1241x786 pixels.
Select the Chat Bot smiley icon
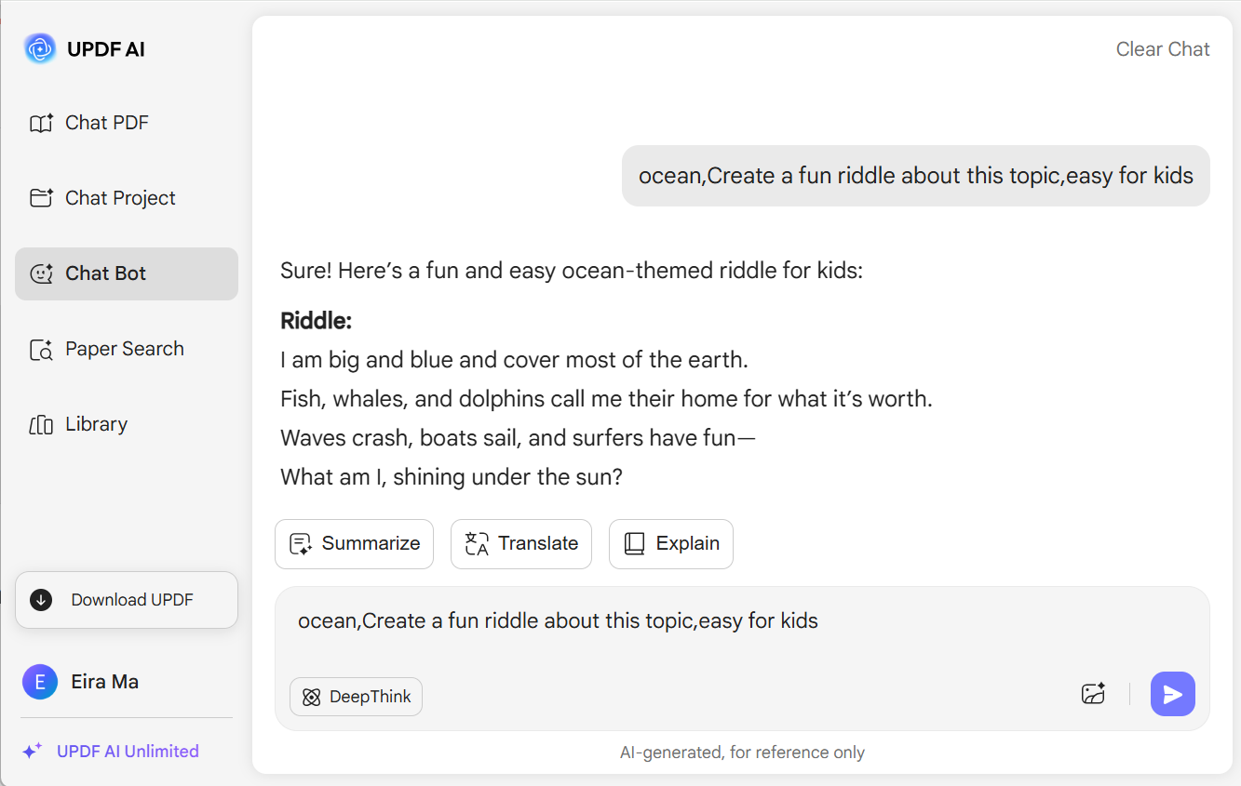pos(41,273)
